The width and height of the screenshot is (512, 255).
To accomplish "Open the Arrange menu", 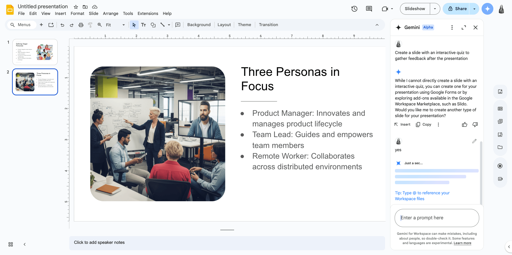I will [x=111, y=14].
